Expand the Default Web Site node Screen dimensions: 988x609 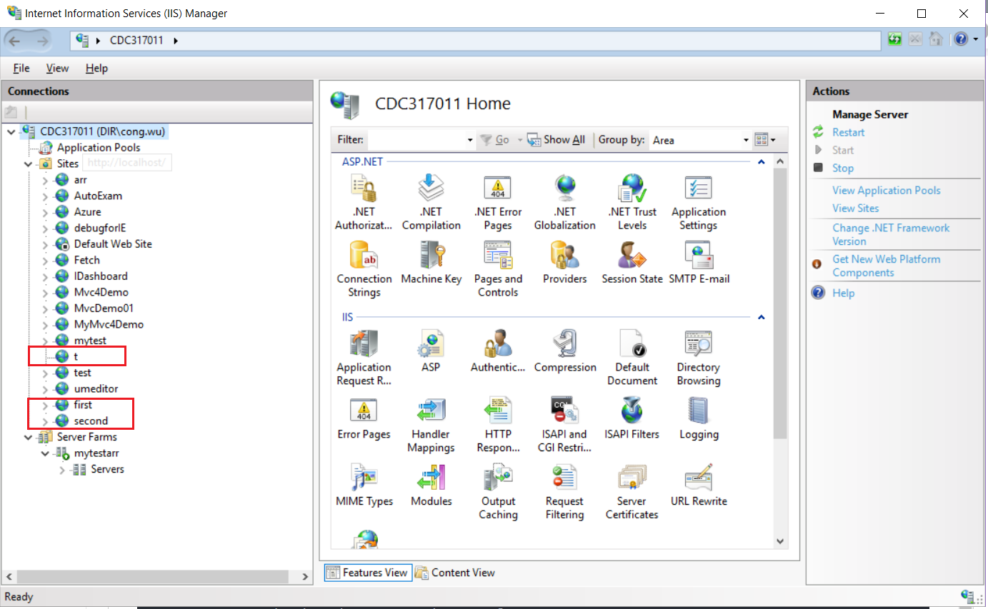pos(45,243)
